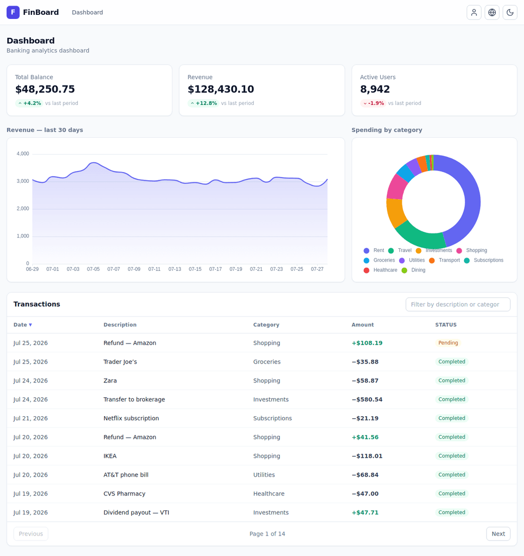
Task: Click the +$108.19 amount
Action: click(367, 343)
